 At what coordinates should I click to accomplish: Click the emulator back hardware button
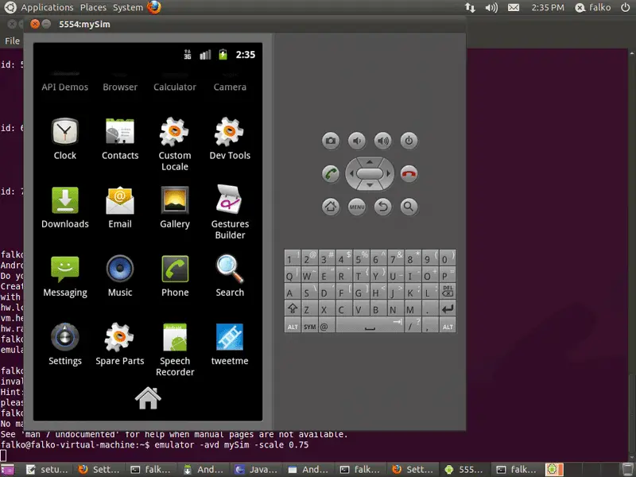(382, 207)
